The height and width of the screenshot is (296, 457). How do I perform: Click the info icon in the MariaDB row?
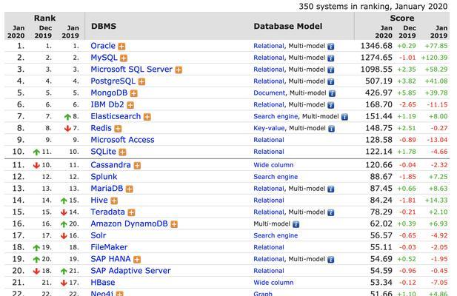tap(331, 189)
